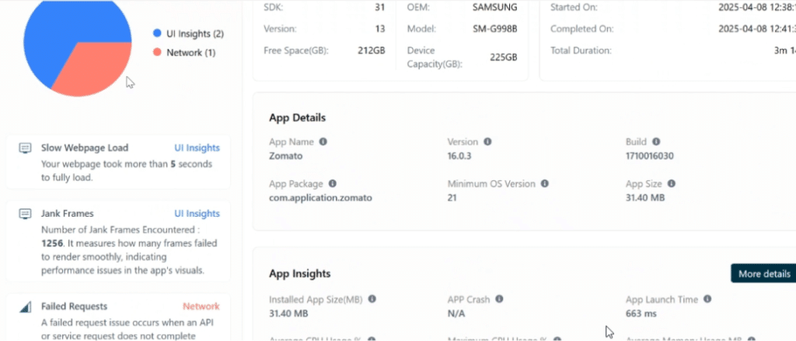Click build number 1710016030
The height and width of the screenshot is (341, 796).
click(x=650, y=156)
